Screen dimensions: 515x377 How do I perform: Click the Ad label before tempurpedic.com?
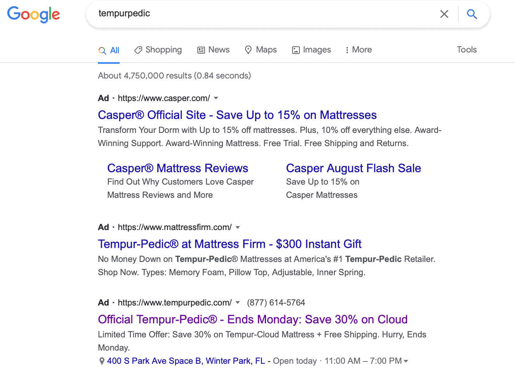pyautogui.click(x=103, y=303)
